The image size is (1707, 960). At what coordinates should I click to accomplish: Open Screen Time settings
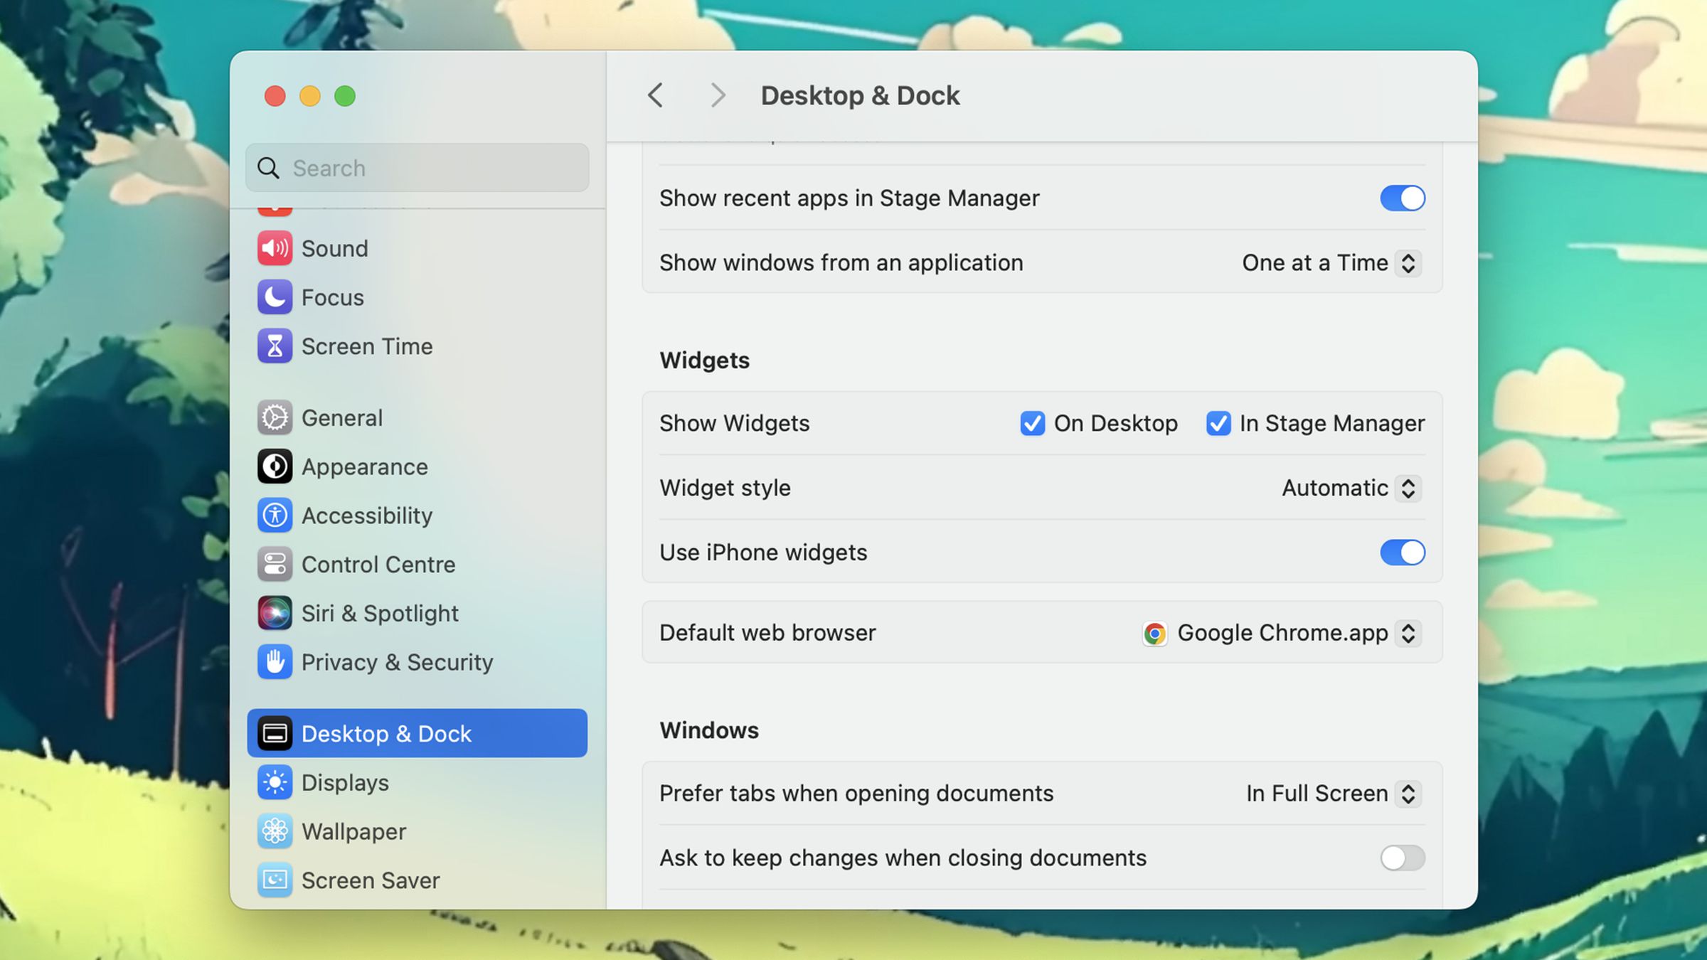pyautogui.click(x=366, y=346)
